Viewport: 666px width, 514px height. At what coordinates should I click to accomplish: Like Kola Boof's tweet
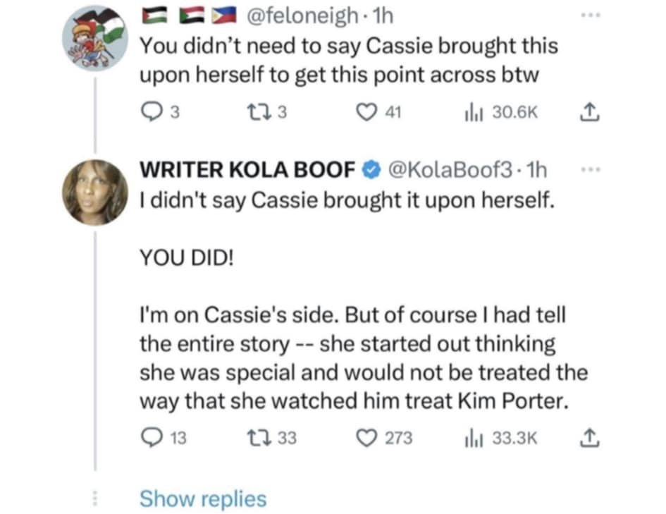tap(368, 438)
